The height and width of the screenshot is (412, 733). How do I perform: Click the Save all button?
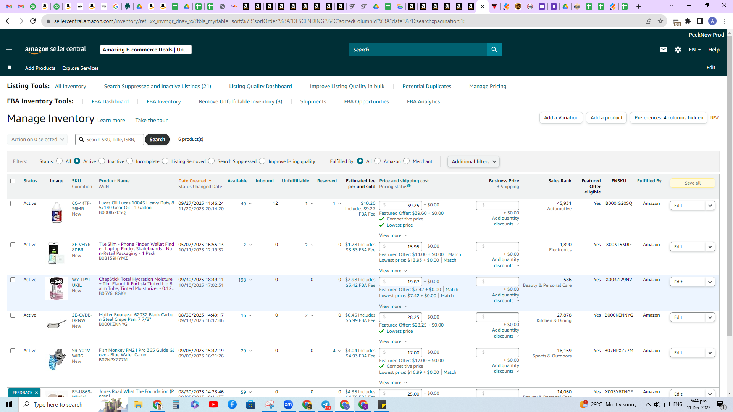[x=693, y=183]
